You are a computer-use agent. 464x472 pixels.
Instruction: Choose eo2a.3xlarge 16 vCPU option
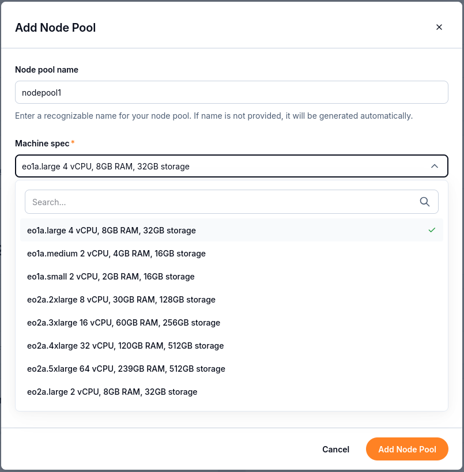point(232,323)
